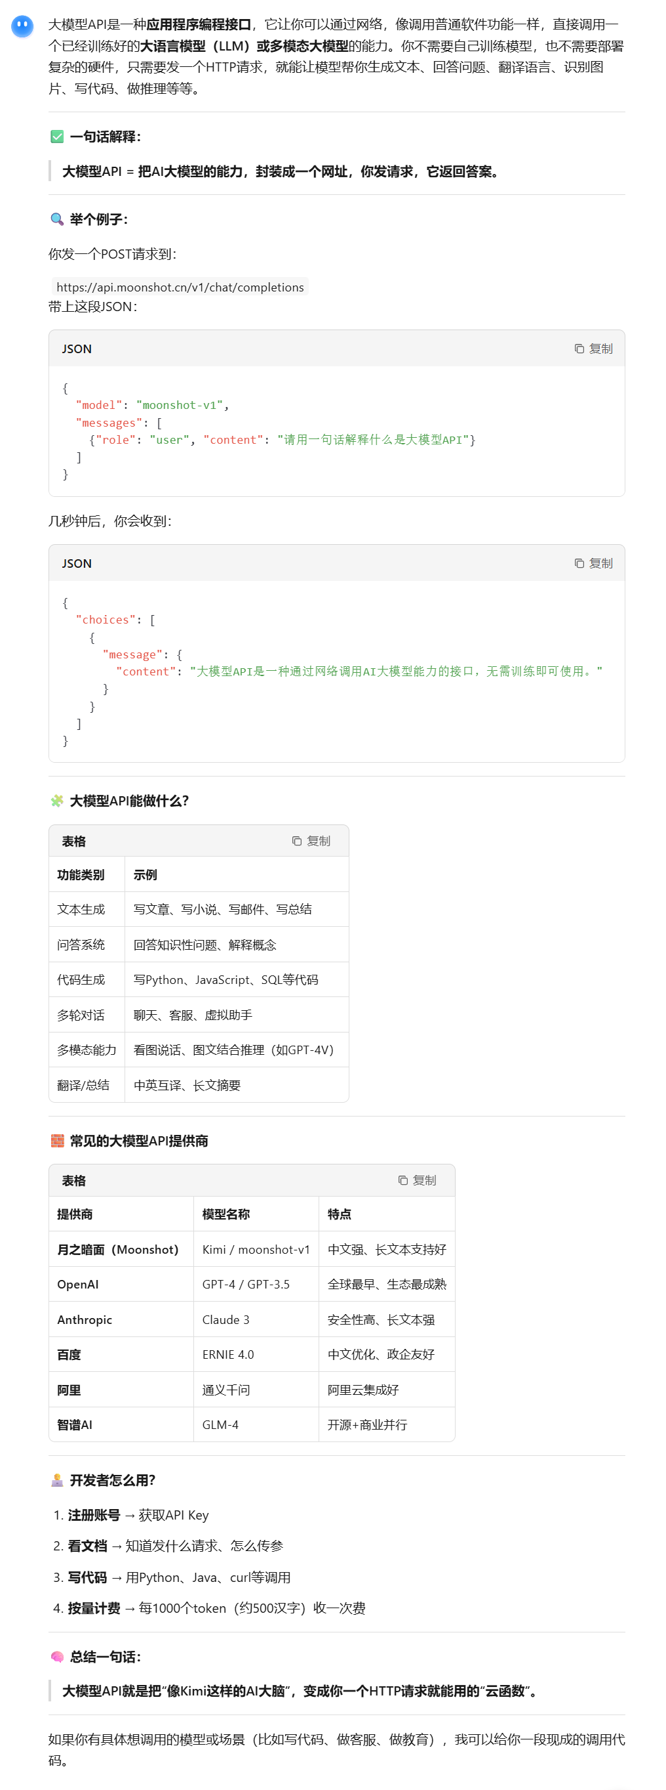Copy the response JSON containing choices
Viewport: 666px width, 1790px height.
point(593,564)
